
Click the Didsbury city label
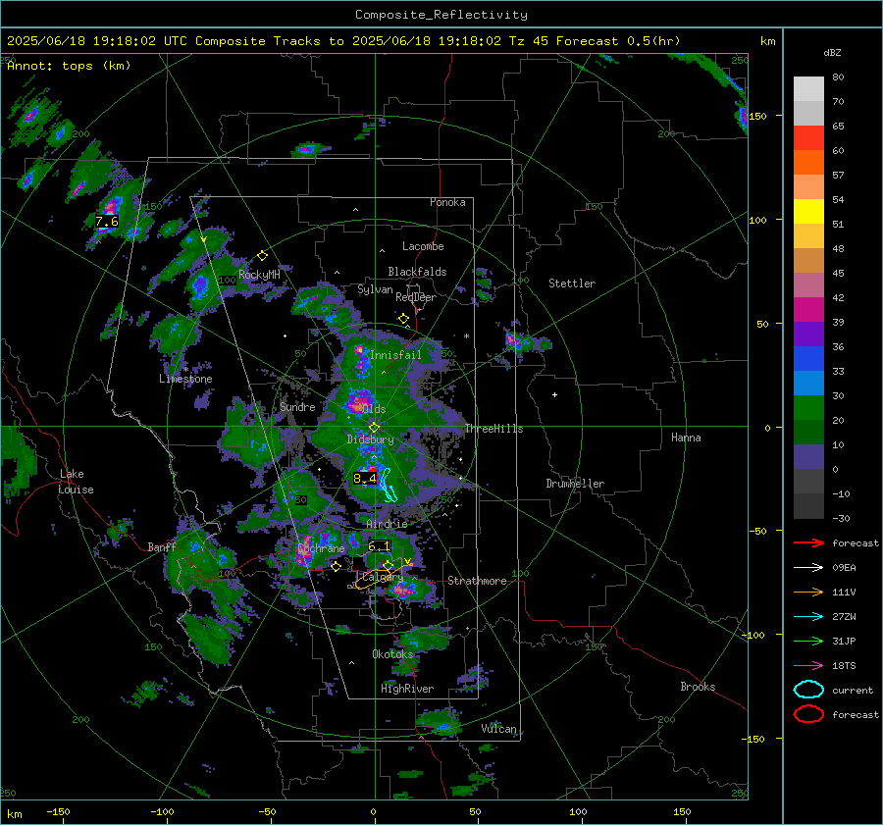(370, 439)
